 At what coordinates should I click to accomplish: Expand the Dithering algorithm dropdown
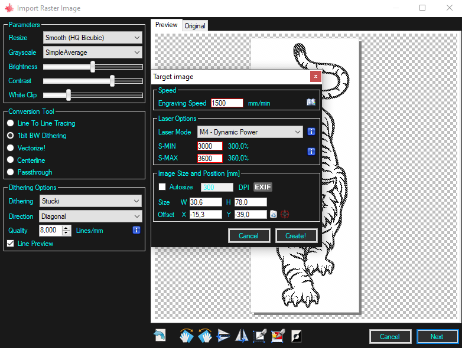point(92,201)
